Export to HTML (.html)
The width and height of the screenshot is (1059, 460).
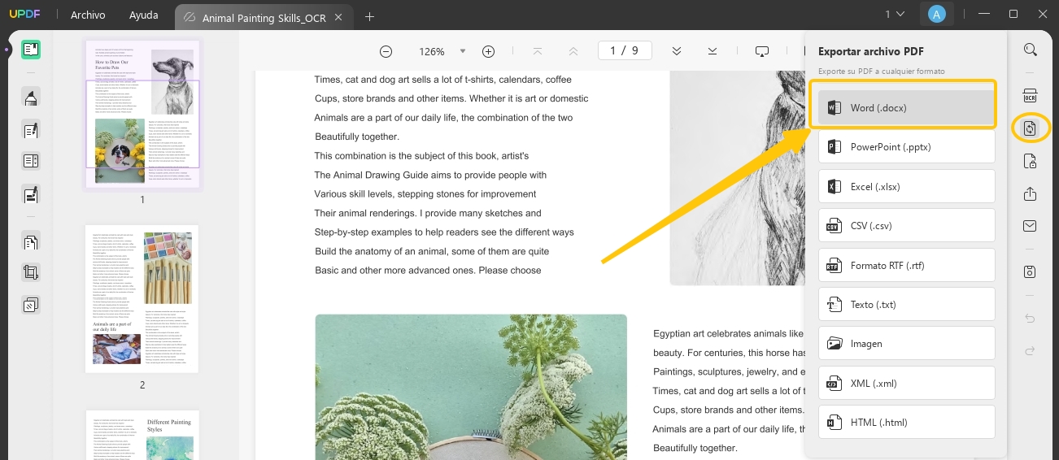coord(907,423)
